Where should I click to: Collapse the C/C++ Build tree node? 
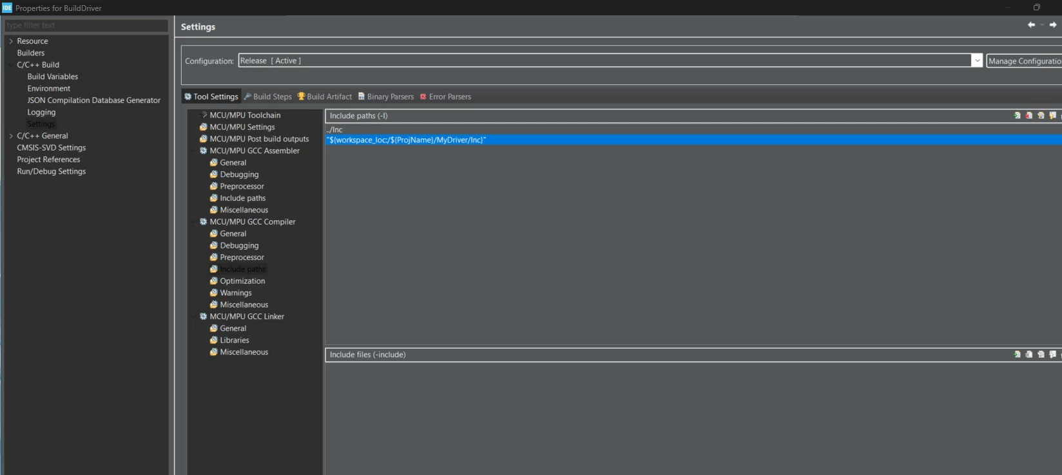(11, 65)
